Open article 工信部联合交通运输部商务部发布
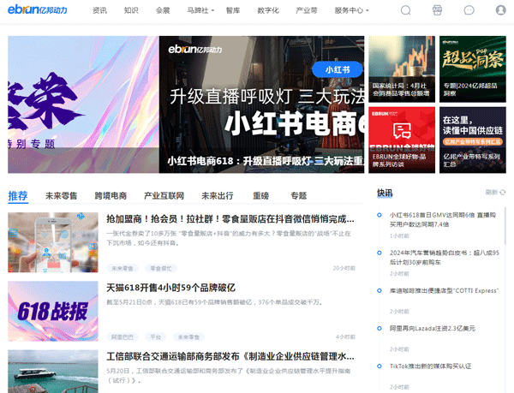The image size is (514, 393). [230, 356]
